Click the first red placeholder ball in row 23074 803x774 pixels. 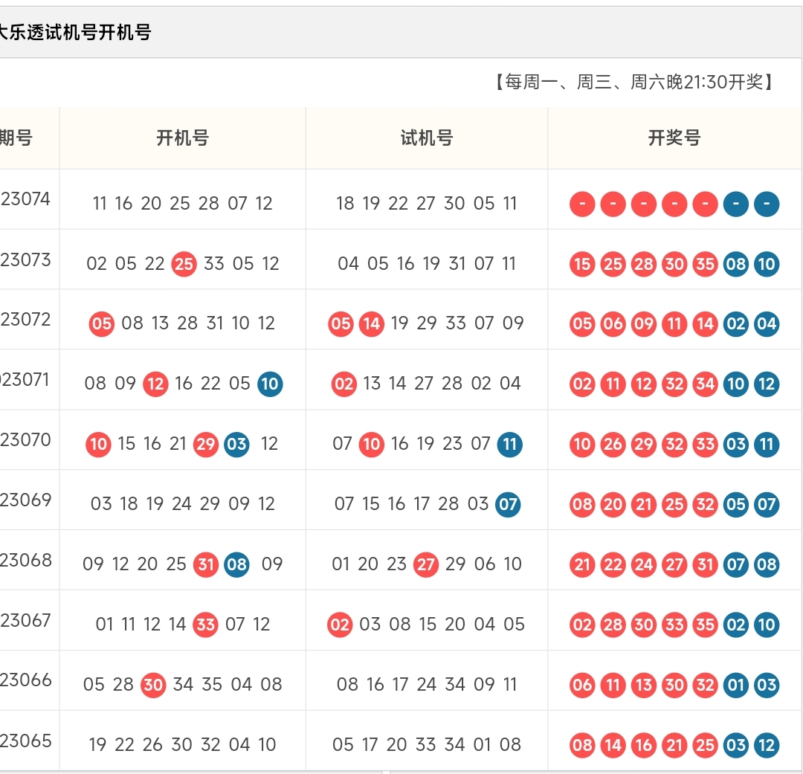click(582, 204)
